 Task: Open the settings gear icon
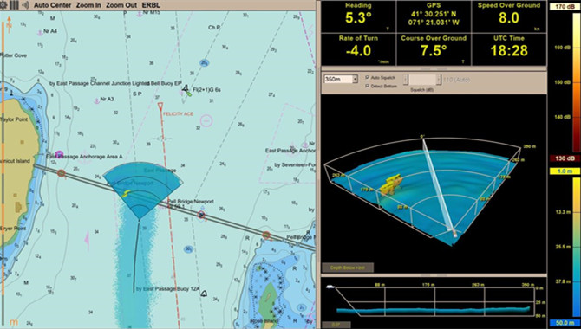[x=3, y=5]
